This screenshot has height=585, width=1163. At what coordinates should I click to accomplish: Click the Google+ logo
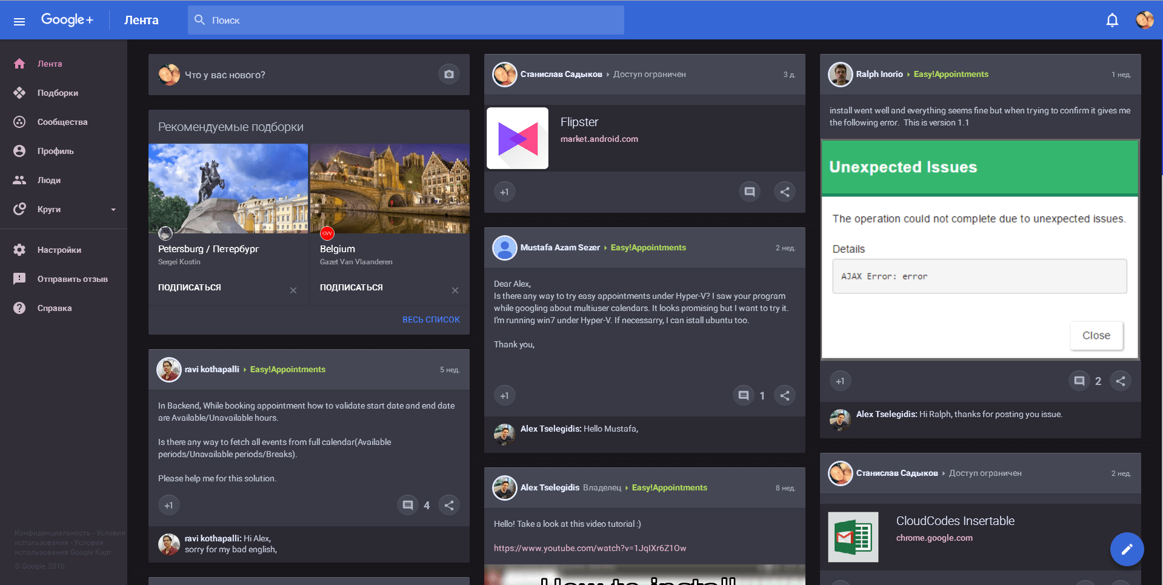67,19
